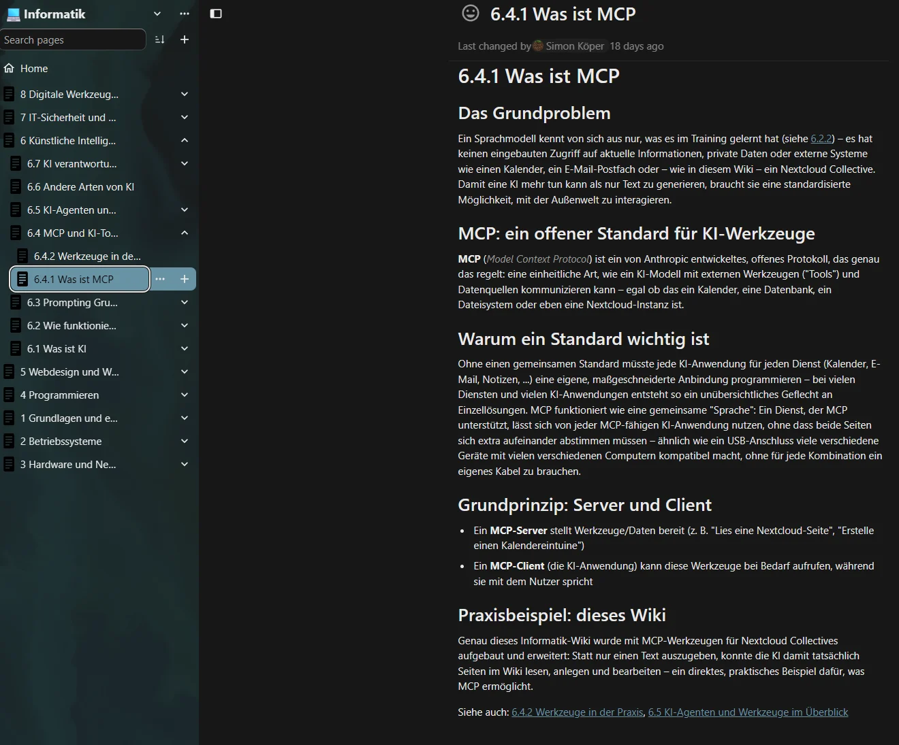Click the Simon Köper author avatar
Viewport: 899px width, 745px height.
pyautogui.click(x=538, y=46)
